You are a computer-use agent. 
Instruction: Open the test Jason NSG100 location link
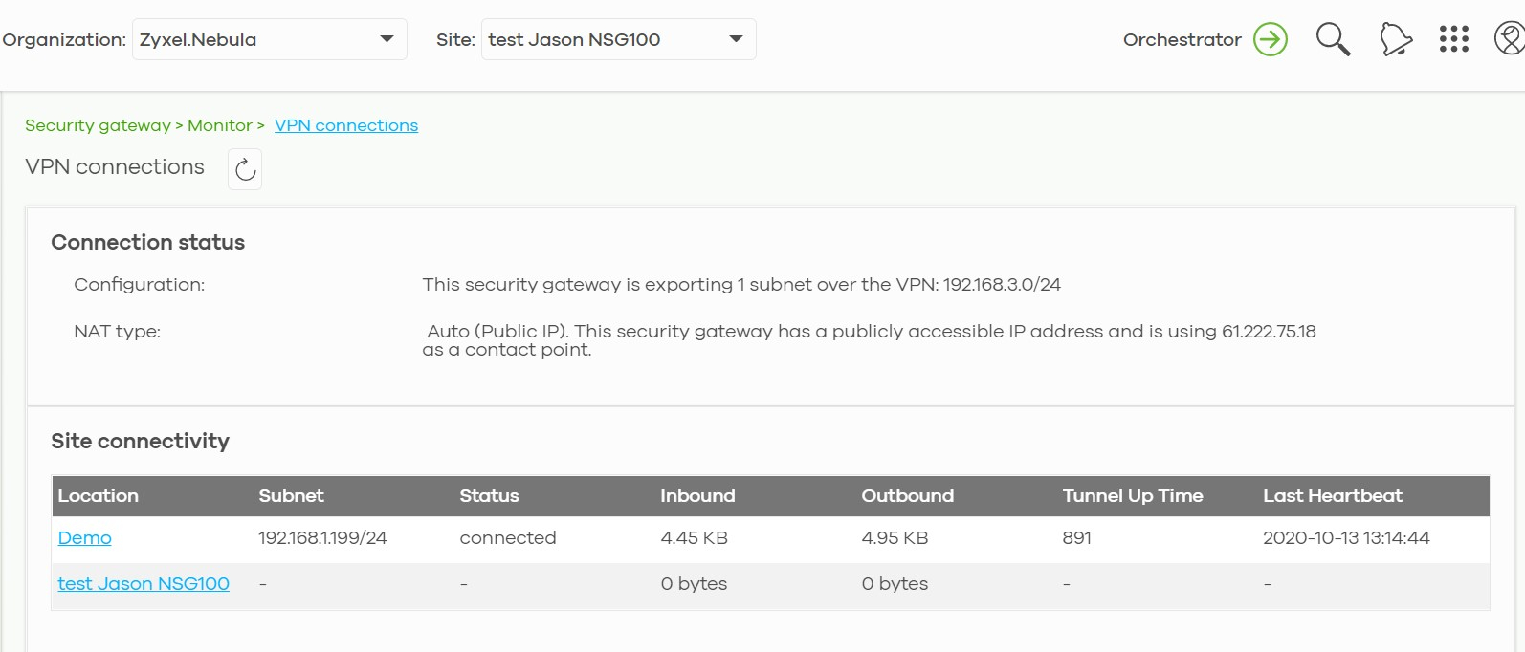[x=144, y=583]
